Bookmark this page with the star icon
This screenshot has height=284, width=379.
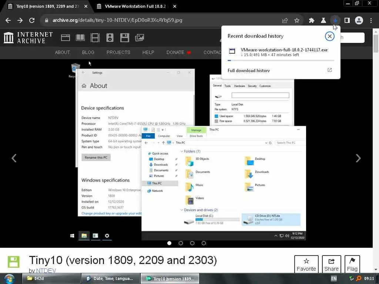tap(297, 21)
